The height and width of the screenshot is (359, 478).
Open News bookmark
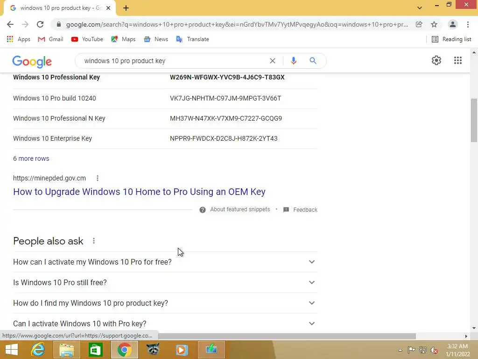pyautogui.click(x=156, y=39)
